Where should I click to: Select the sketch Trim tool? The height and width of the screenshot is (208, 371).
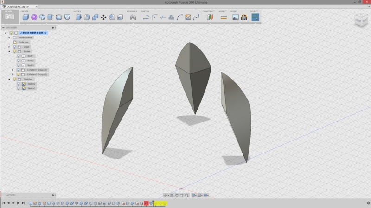tap(163, 17)
